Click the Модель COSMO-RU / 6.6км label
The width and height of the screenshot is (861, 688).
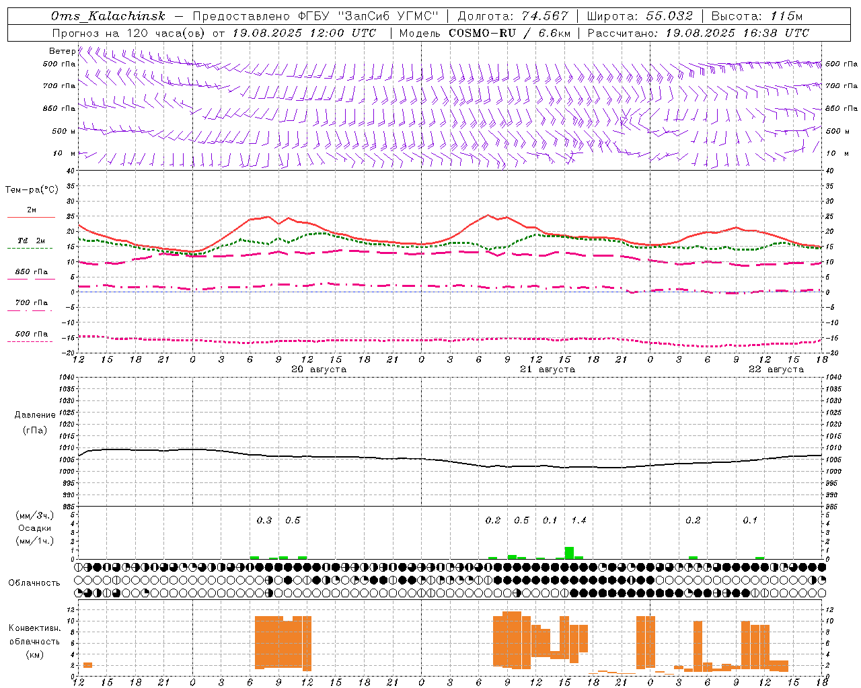[x=485, y=33]
